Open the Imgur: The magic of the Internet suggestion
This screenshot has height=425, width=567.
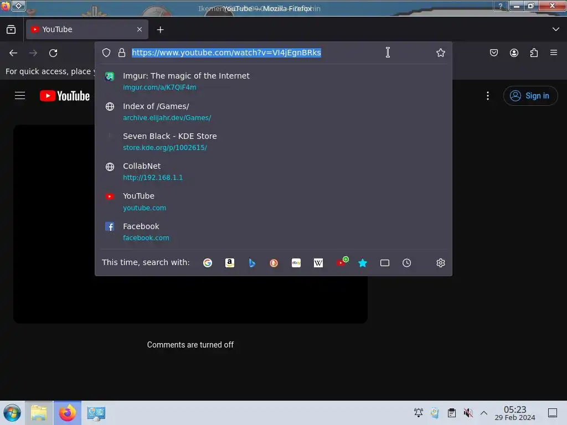(274, 81)
